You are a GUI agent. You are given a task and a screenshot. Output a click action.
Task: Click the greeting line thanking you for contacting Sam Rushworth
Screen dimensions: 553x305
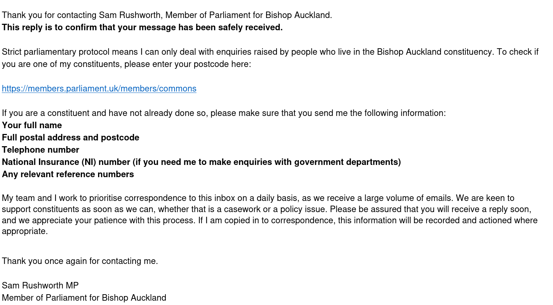[167, 15]
